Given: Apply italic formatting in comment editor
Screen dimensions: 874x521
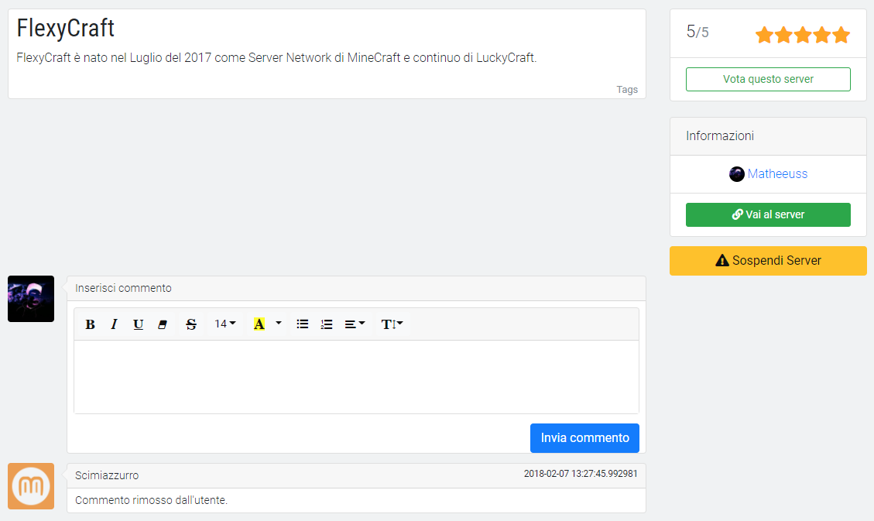Looking at the screenshot, I should 115,324.
